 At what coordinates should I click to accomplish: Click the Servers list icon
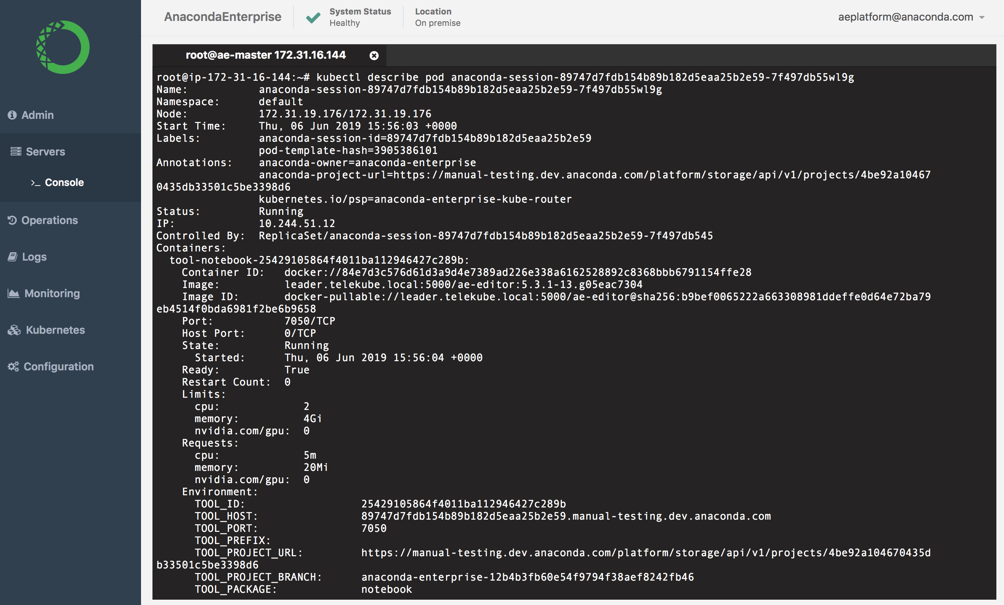pos(16,152)
